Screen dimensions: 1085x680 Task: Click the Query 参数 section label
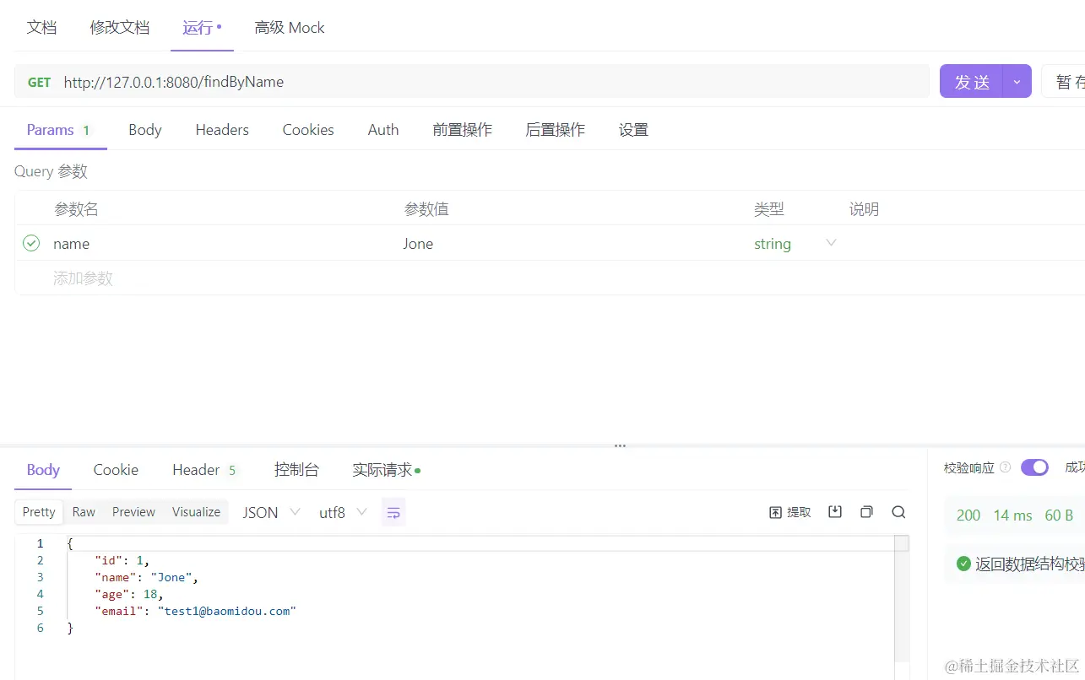click(51, 171)
